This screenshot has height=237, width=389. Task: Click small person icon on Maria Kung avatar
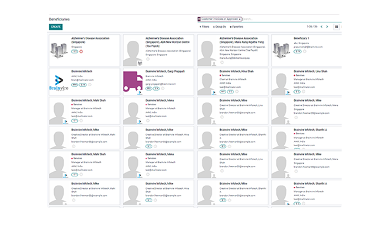(x=214, y=64)
